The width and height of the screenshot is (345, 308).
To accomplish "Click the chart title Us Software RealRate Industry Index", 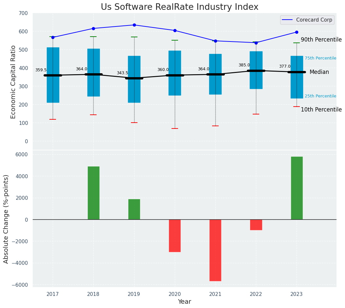I will (x=179, y=7).
